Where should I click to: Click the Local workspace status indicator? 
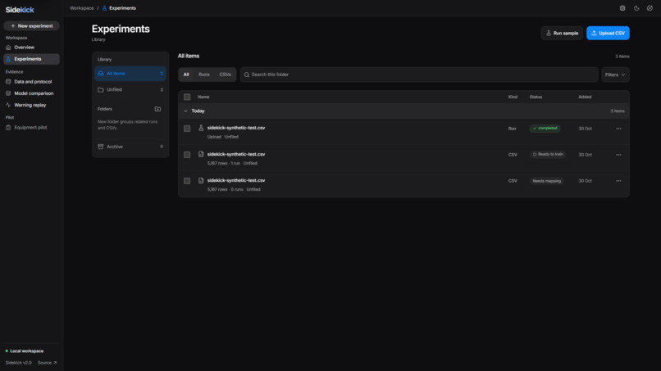(25, 351)
